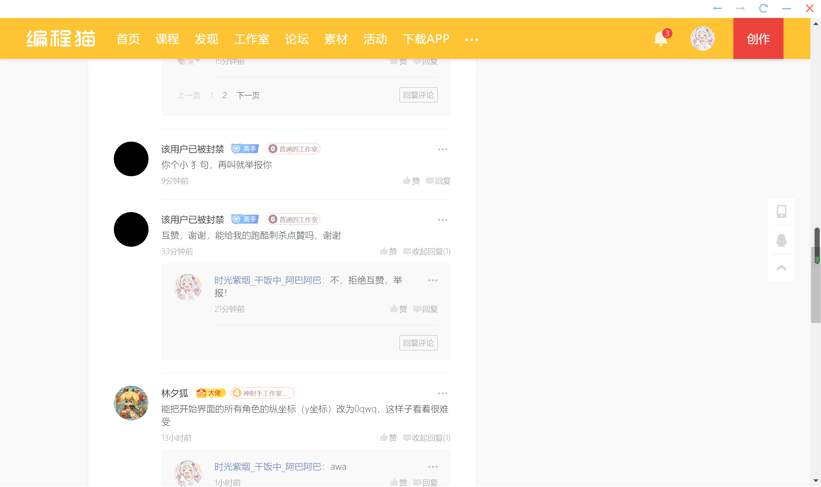
Task: Open 时光紫烟_干饭中_阿巴阿巴 profile from awa reply
Action: [268, 466]
